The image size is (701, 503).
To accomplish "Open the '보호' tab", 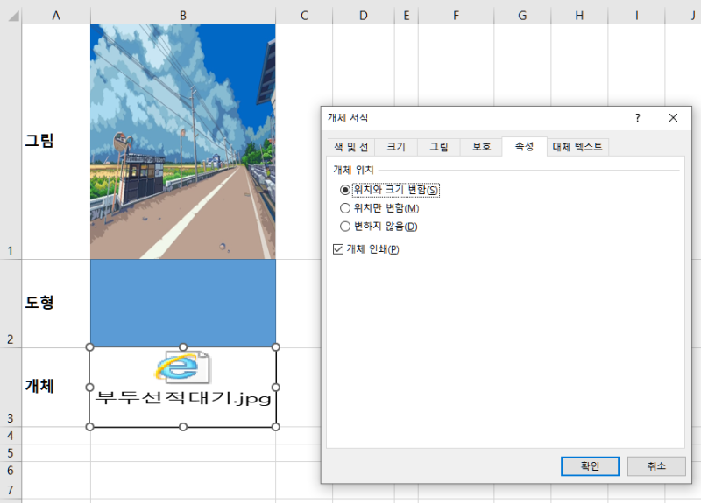I will (481, 147).
